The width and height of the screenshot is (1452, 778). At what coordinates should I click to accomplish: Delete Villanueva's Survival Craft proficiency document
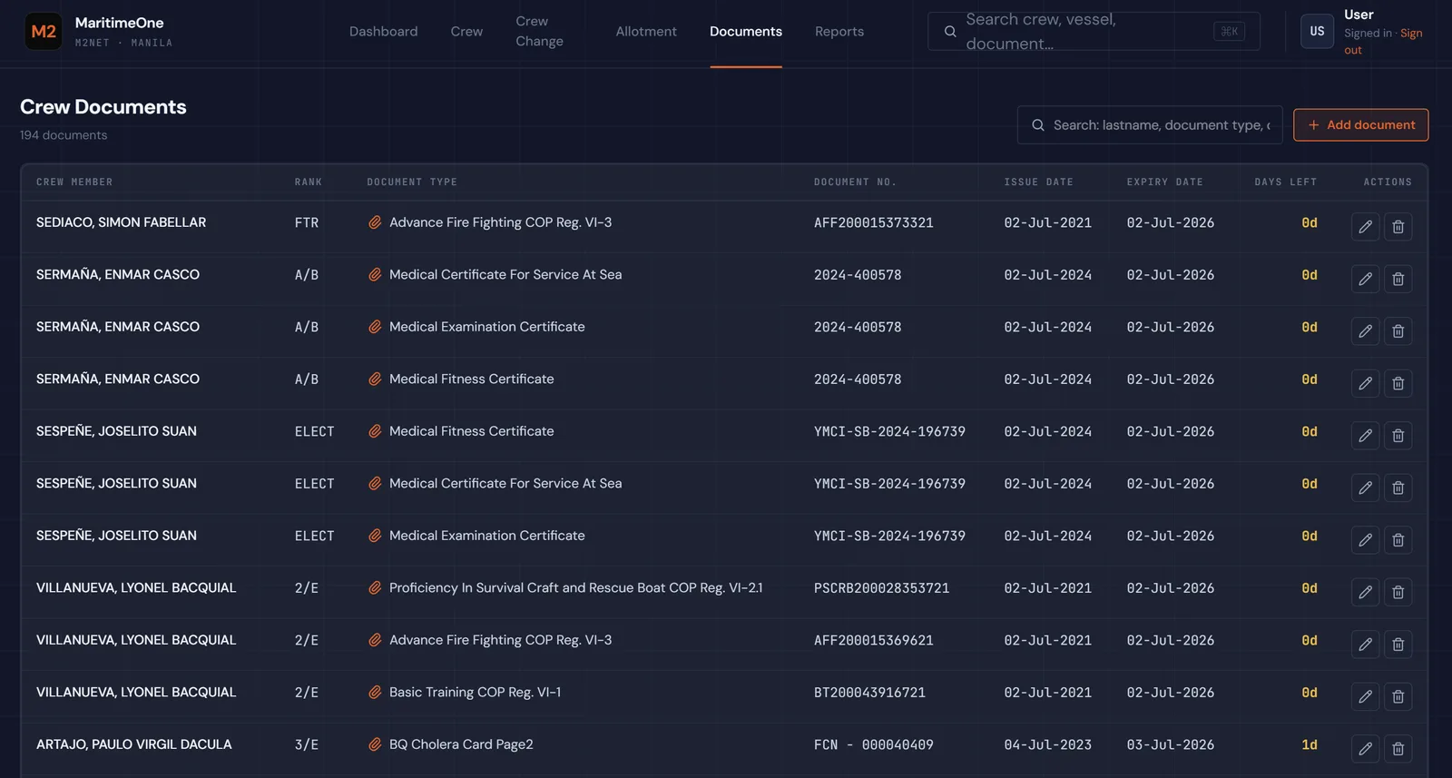coord(1398,592)
